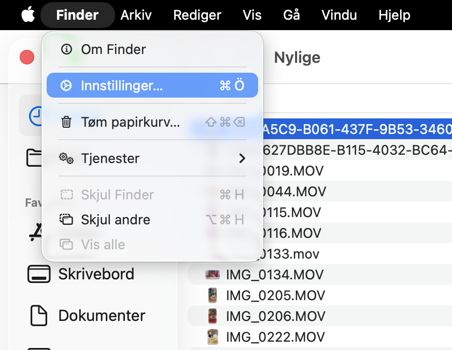
Task: Choose Tøm papirkurv… from the menu
Action: pyautogui.click(x=152, y=122)
